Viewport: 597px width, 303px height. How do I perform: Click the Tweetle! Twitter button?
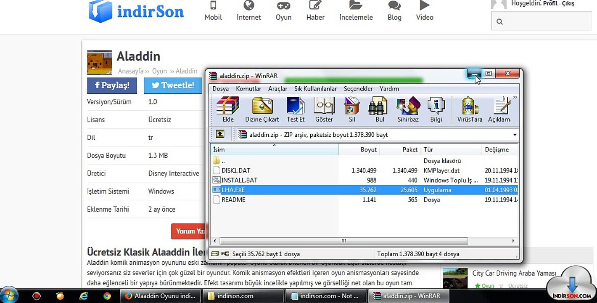[173, 85]
